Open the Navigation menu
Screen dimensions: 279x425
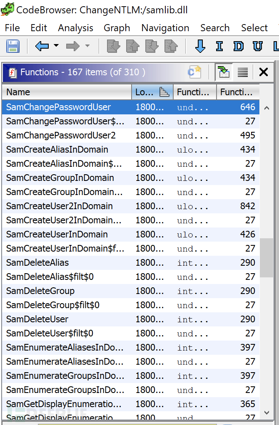point(165,28)
